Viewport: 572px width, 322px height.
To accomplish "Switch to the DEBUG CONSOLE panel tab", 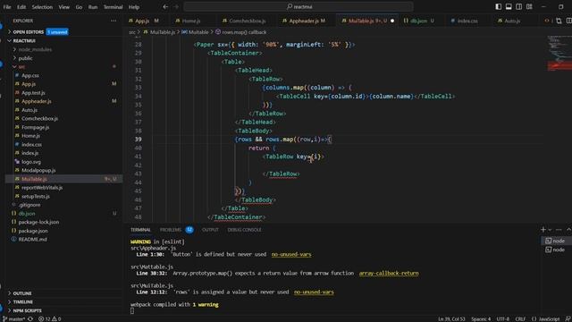I will pos(244,230).
